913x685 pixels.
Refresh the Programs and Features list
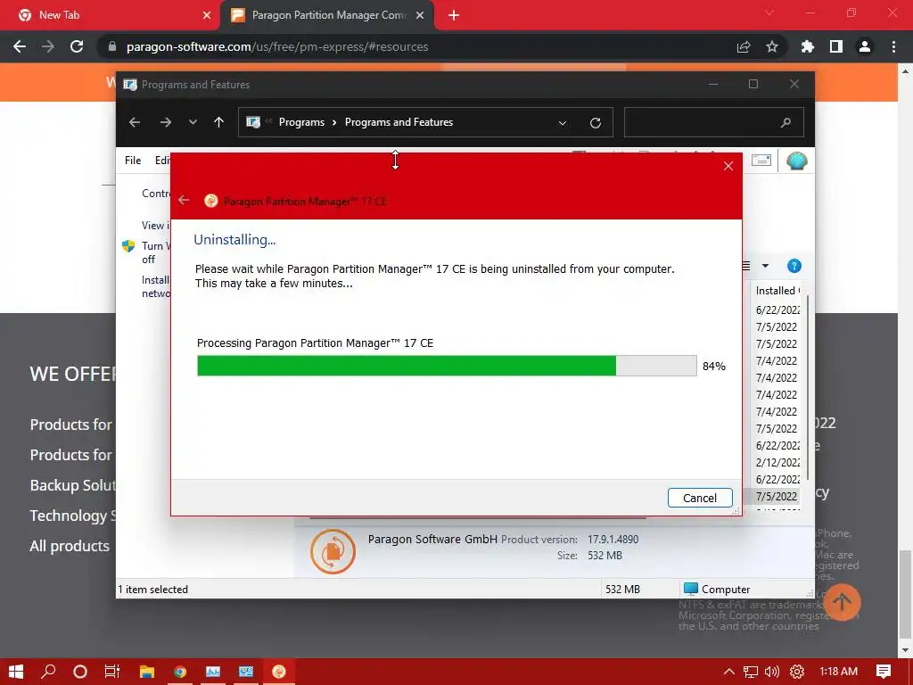(595, 123)
